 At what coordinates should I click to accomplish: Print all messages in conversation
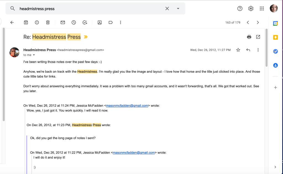tap(249, 37)
